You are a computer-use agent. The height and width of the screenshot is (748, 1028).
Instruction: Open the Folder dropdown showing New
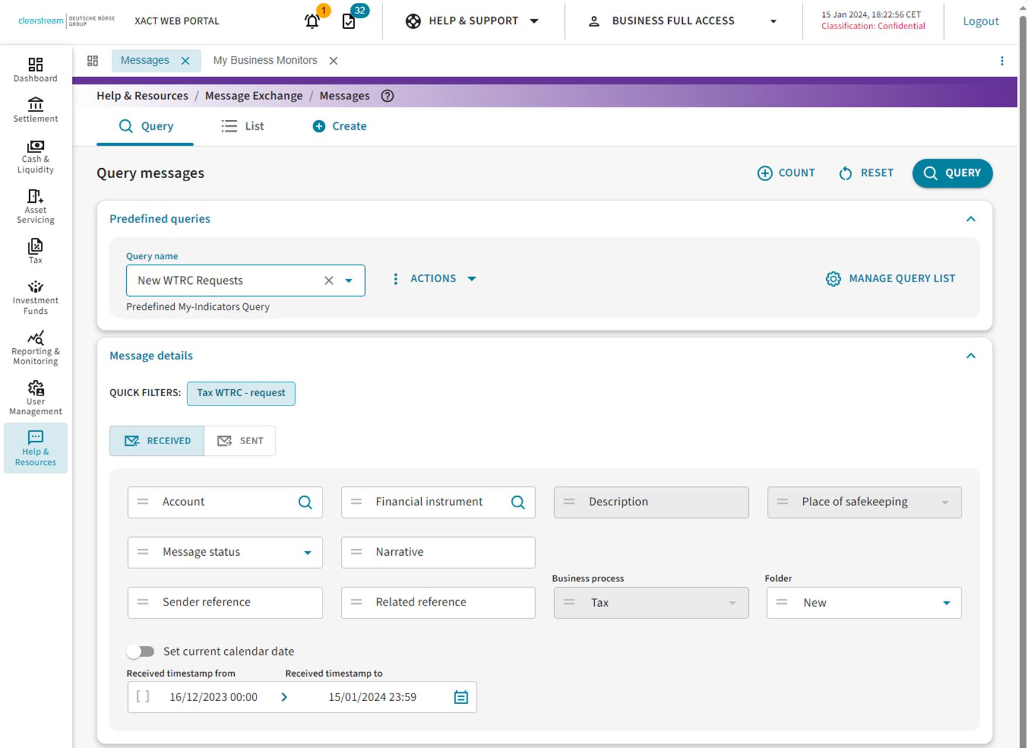pos(946,603)
